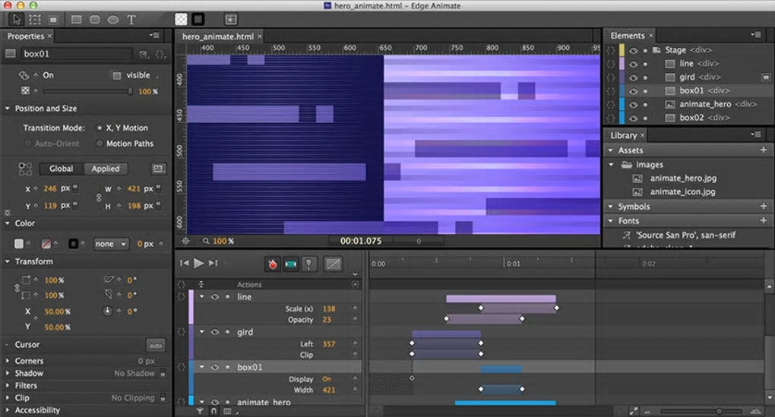Click the timeline filter funnel icon
Screen dimensions: 775x417
click(x=200, y=411)
